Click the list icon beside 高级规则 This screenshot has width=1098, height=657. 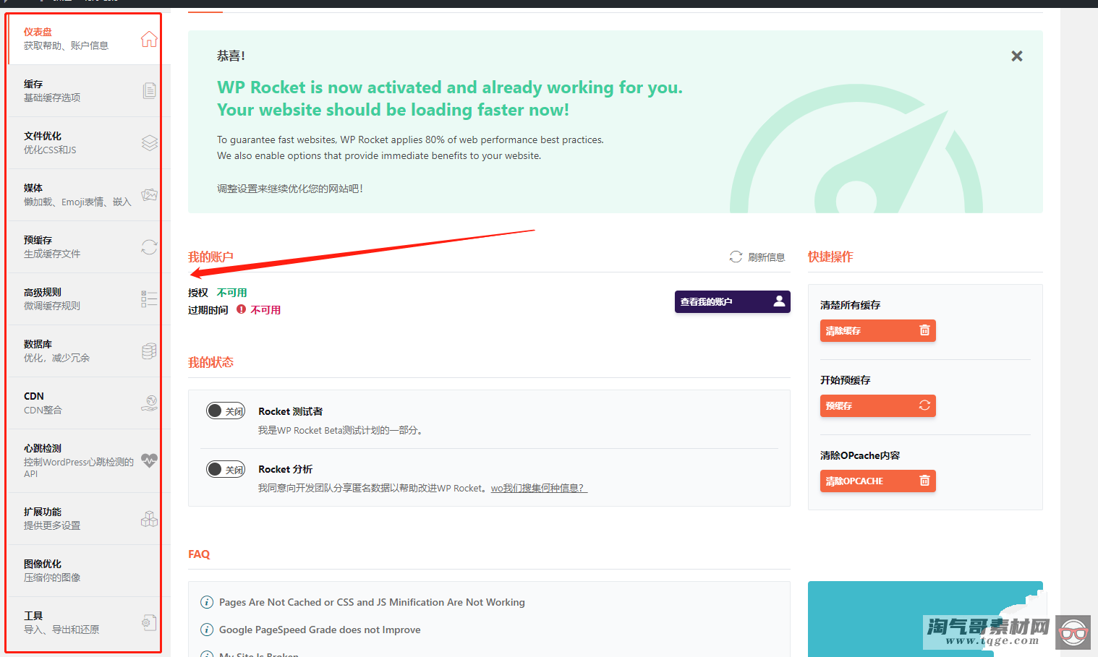click(x=149, y=299)
